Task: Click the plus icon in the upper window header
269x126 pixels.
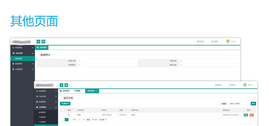Action: 43,42
